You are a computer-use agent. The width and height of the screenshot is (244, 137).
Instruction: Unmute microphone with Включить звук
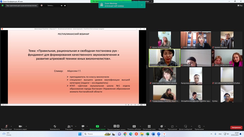6,127
